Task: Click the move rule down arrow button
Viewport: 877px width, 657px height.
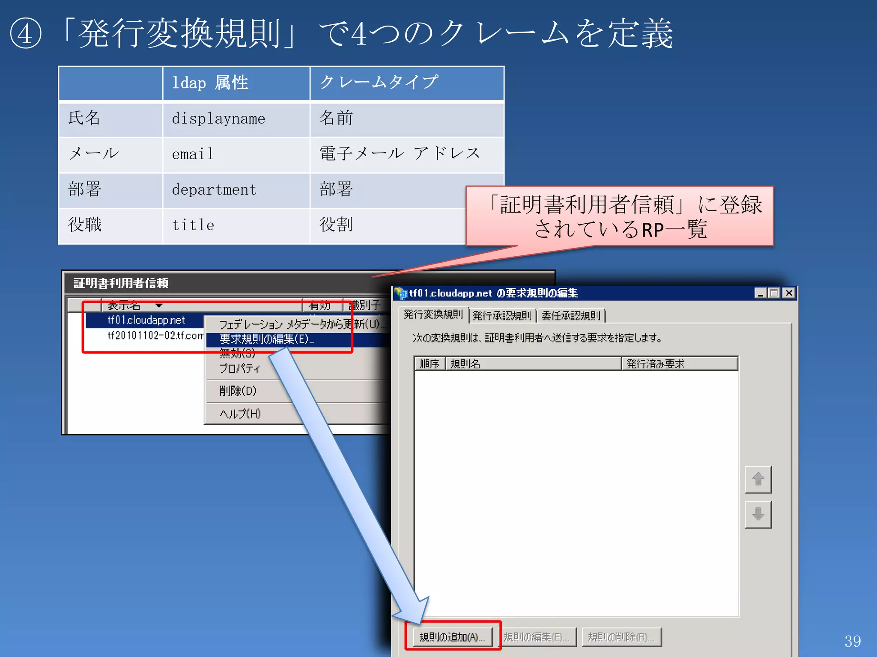Action: [x=758, y=514]
